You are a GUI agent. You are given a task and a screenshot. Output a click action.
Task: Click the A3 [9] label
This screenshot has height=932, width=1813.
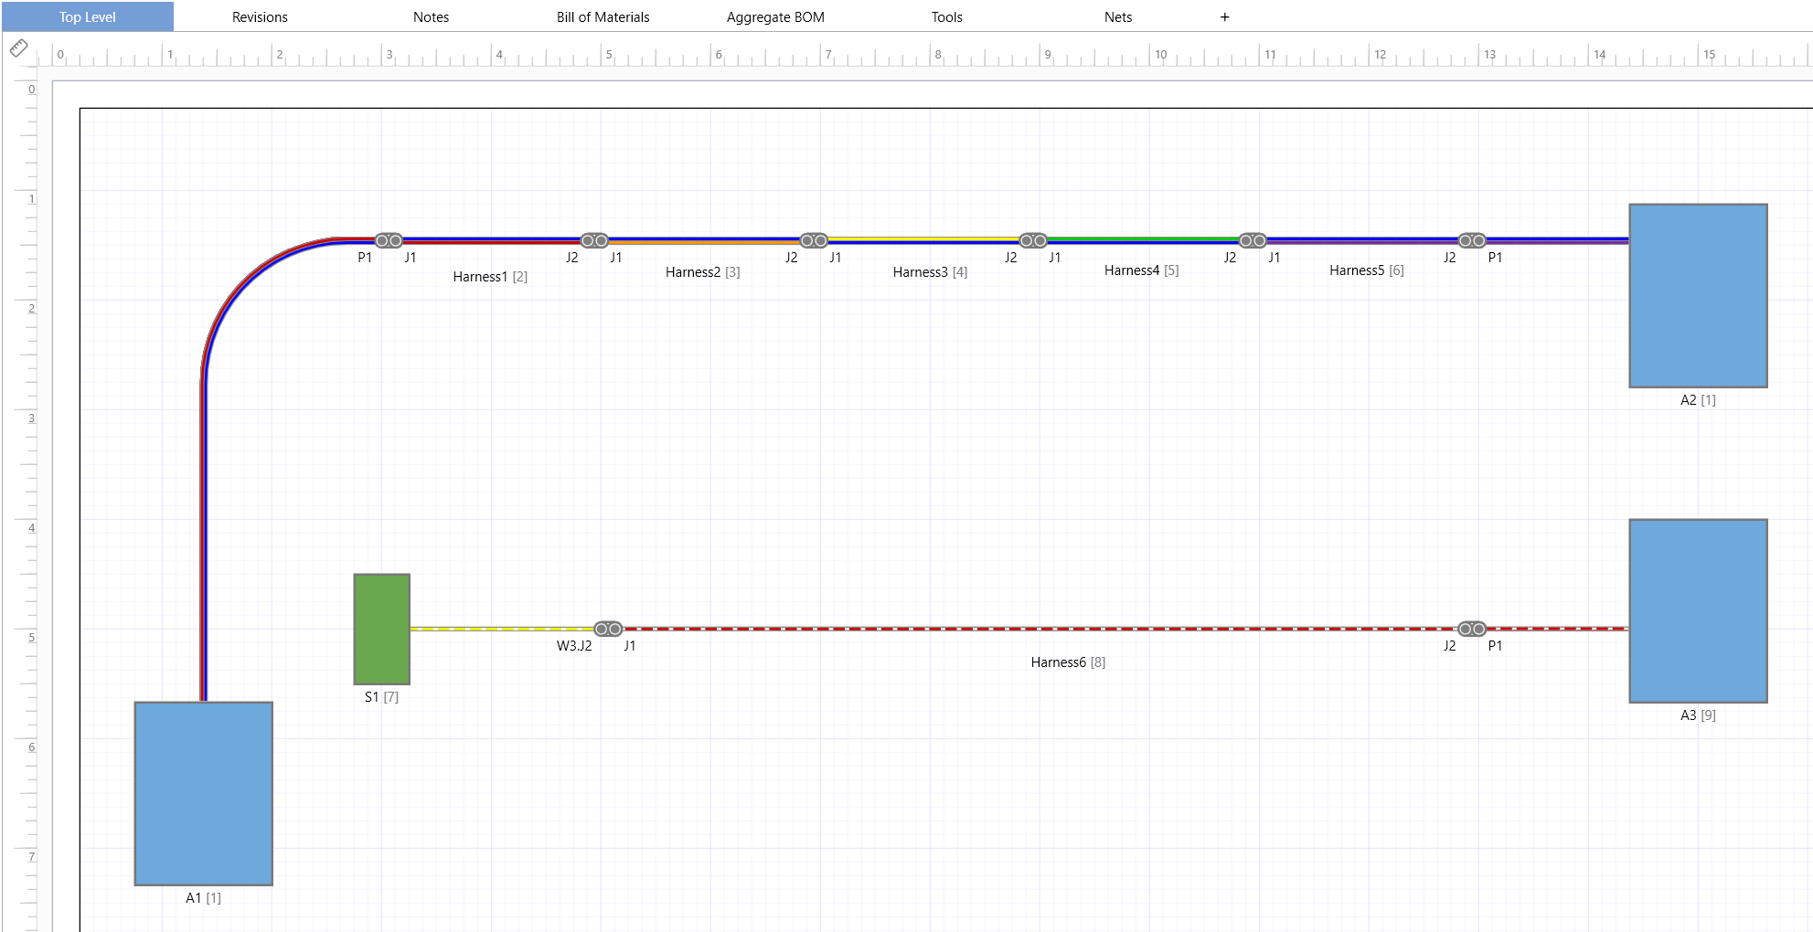pos(1698,715)
